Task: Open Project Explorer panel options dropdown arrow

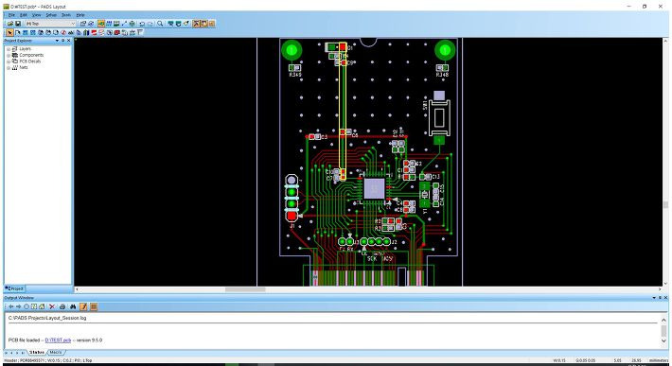Action: 57,41
